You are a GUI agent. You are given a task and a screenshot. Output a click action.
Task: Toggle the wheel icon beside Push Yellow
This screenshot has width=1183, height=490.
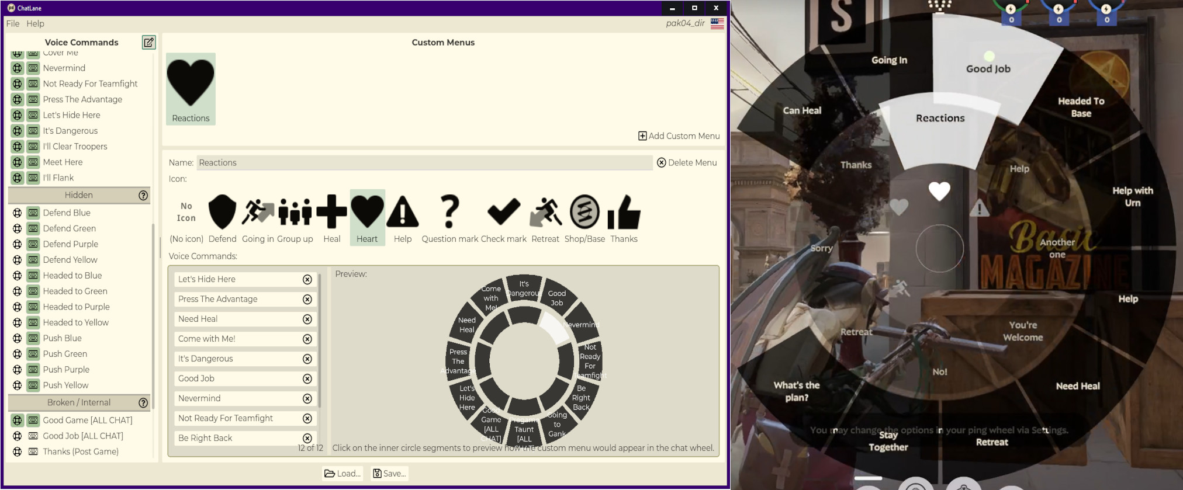click(18, 385)
